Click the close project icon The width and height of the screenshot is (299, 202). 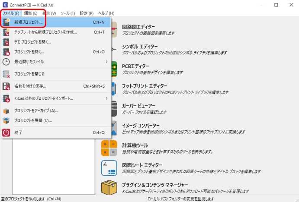point(6,74)
